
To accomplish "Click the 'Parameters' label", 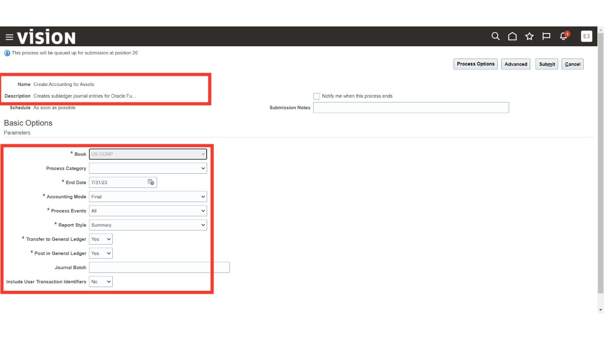I will coord(17,133).
